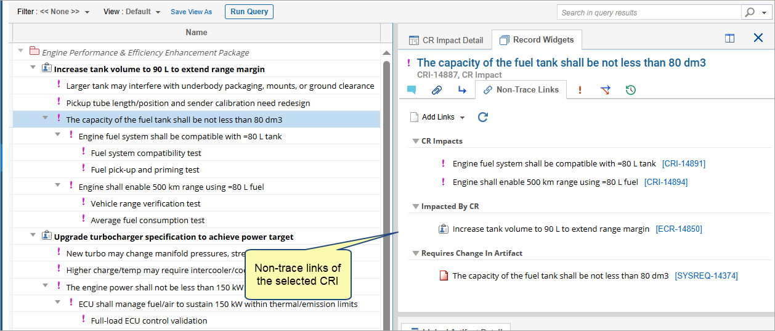Open the View Default dropdown
The height and width of the screenshot is (331, 775).
tap(132, 12)
